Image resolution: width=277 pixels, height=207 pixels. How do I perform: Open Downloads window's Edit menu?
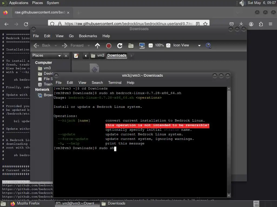[x=47, y=36]
